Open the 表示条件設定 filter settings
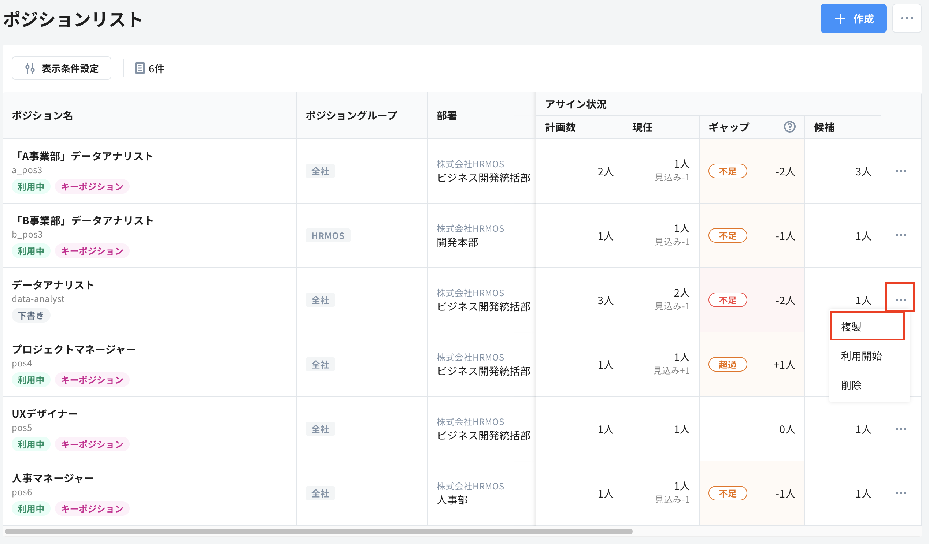This screenshot has height=544, width=929. coord(61,68)
